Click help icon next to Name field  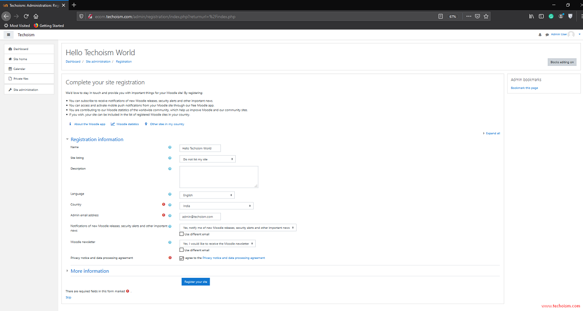(x=170, y=148)
